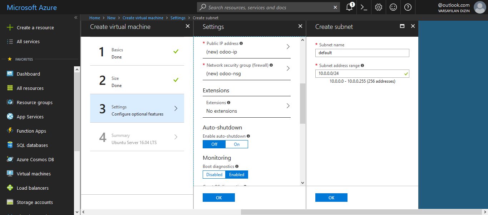This screenshot has height=215, width=488.
Task: Launch Cloud Shell from the top bar
Action: pos(364,7)
